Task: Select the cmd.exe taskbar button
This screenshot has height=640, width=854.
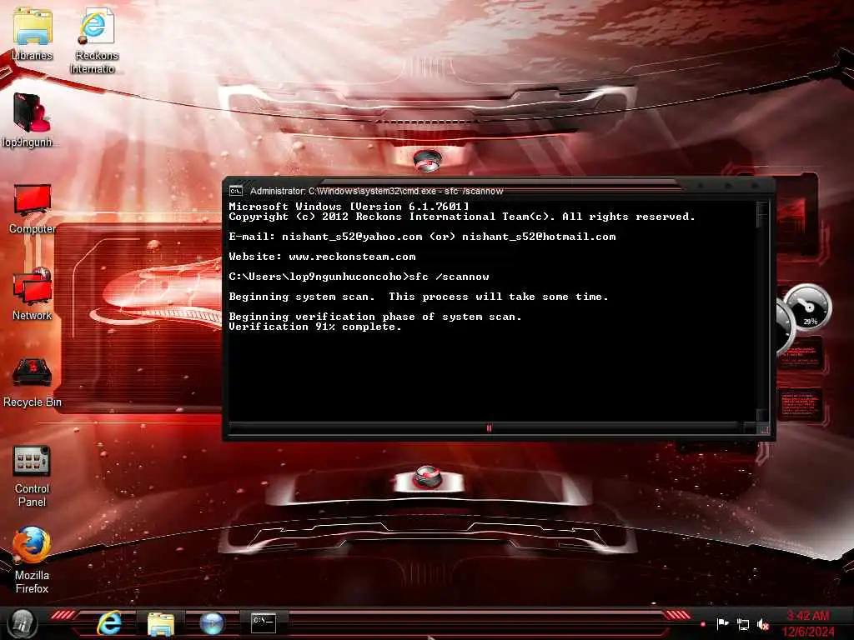Action: click(264, 622)
